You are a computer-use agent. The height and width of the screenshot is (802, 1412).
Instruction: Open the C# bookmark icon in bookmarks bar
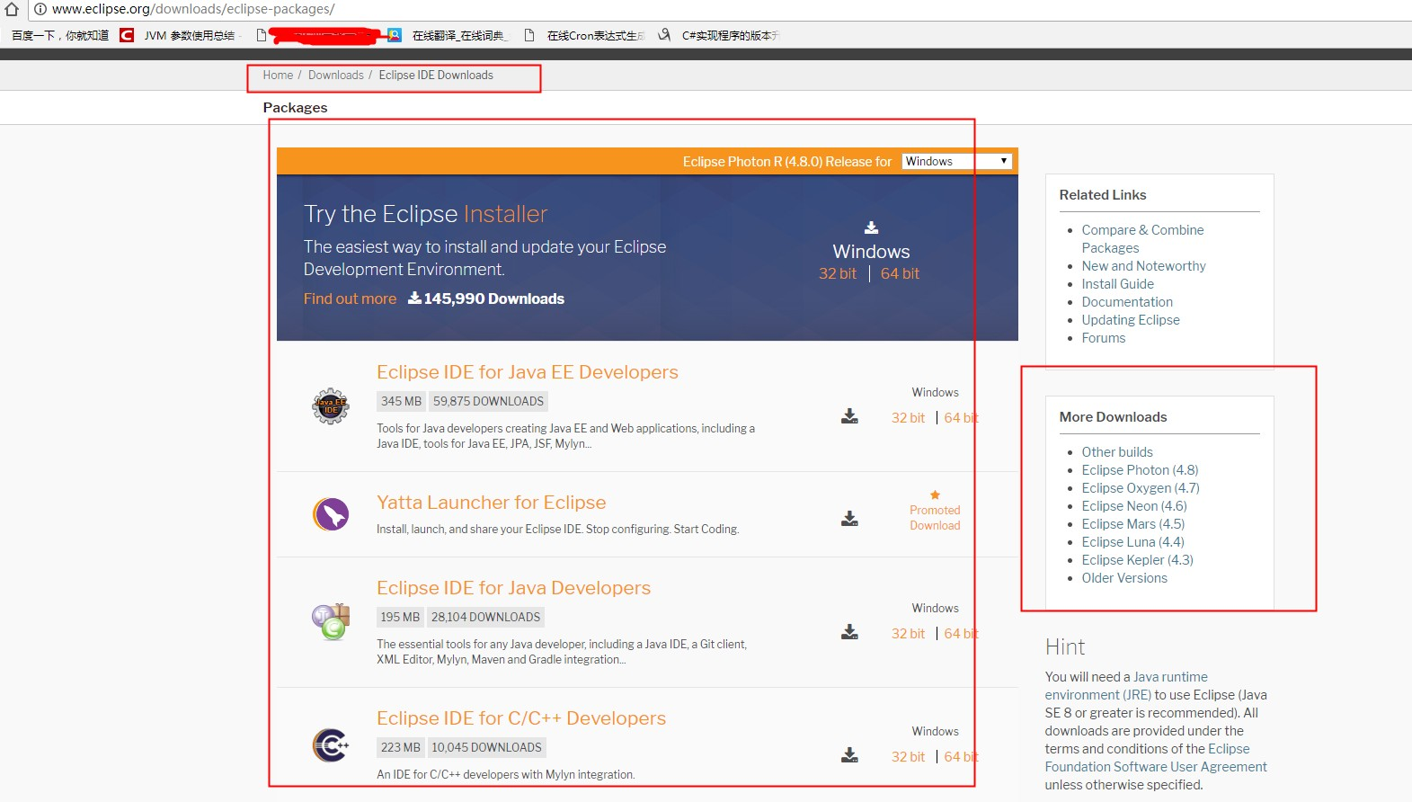[664, 35]
